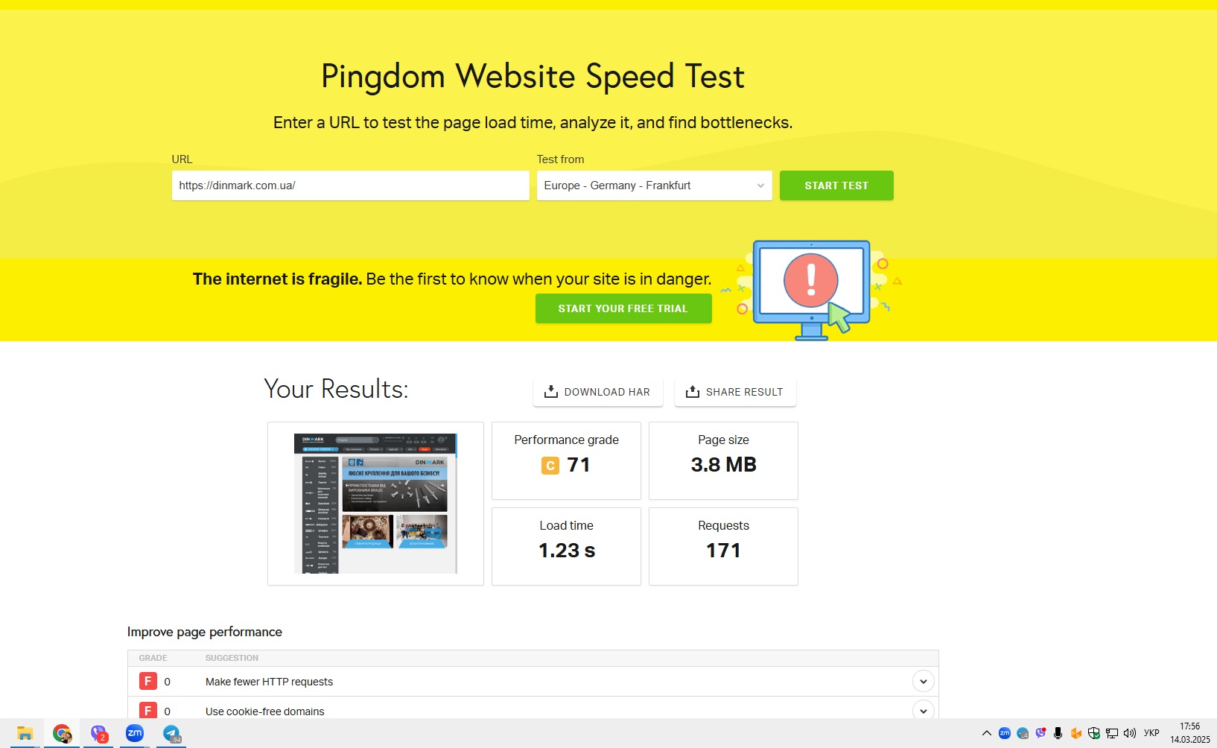Click the share icon in the Share Result button

[x=693, y=392]
